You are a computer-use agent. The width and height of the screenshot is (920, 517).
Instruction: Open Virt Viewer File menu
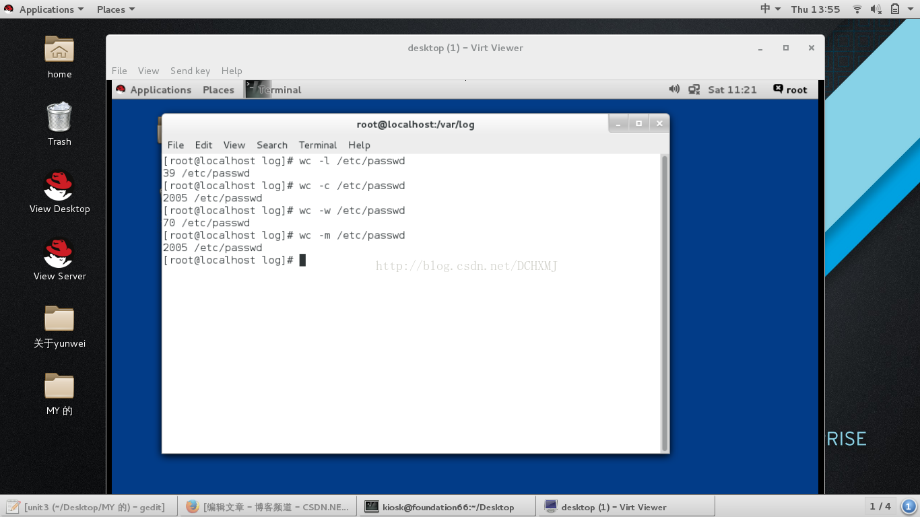tap(119, 71)
